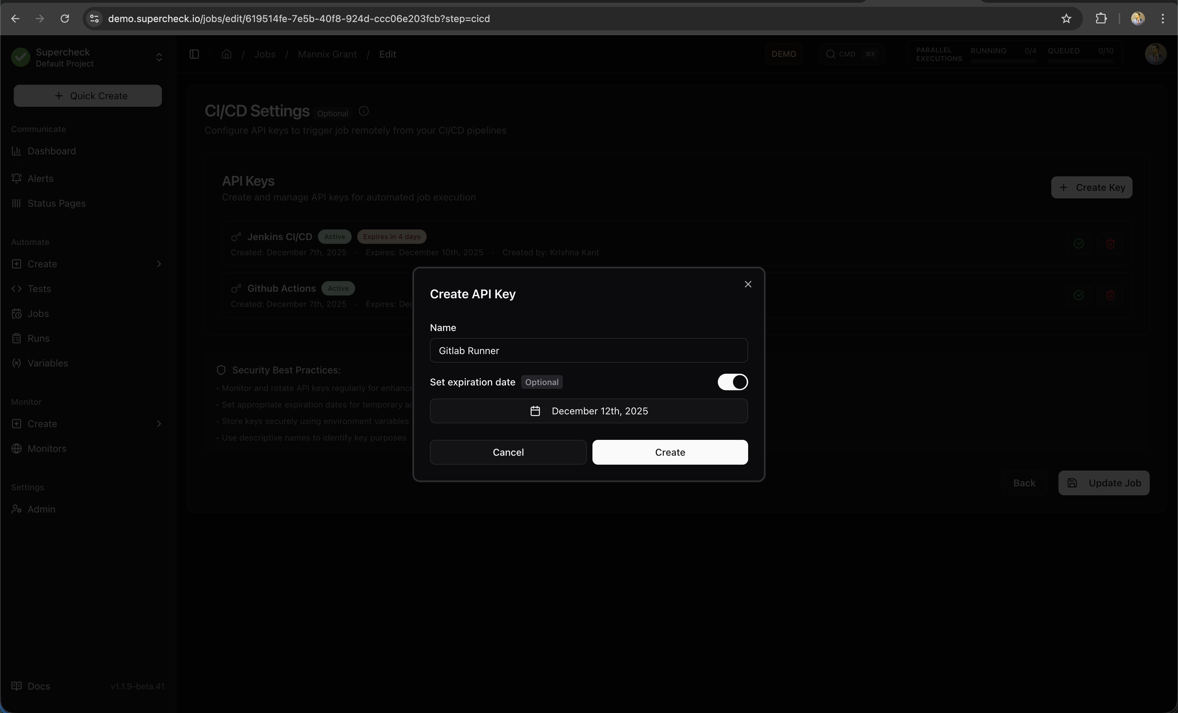Click the key icon beside Jenkins CI/CD
The width and height of the screenshot is (1178, 713).
pos(236,237)
